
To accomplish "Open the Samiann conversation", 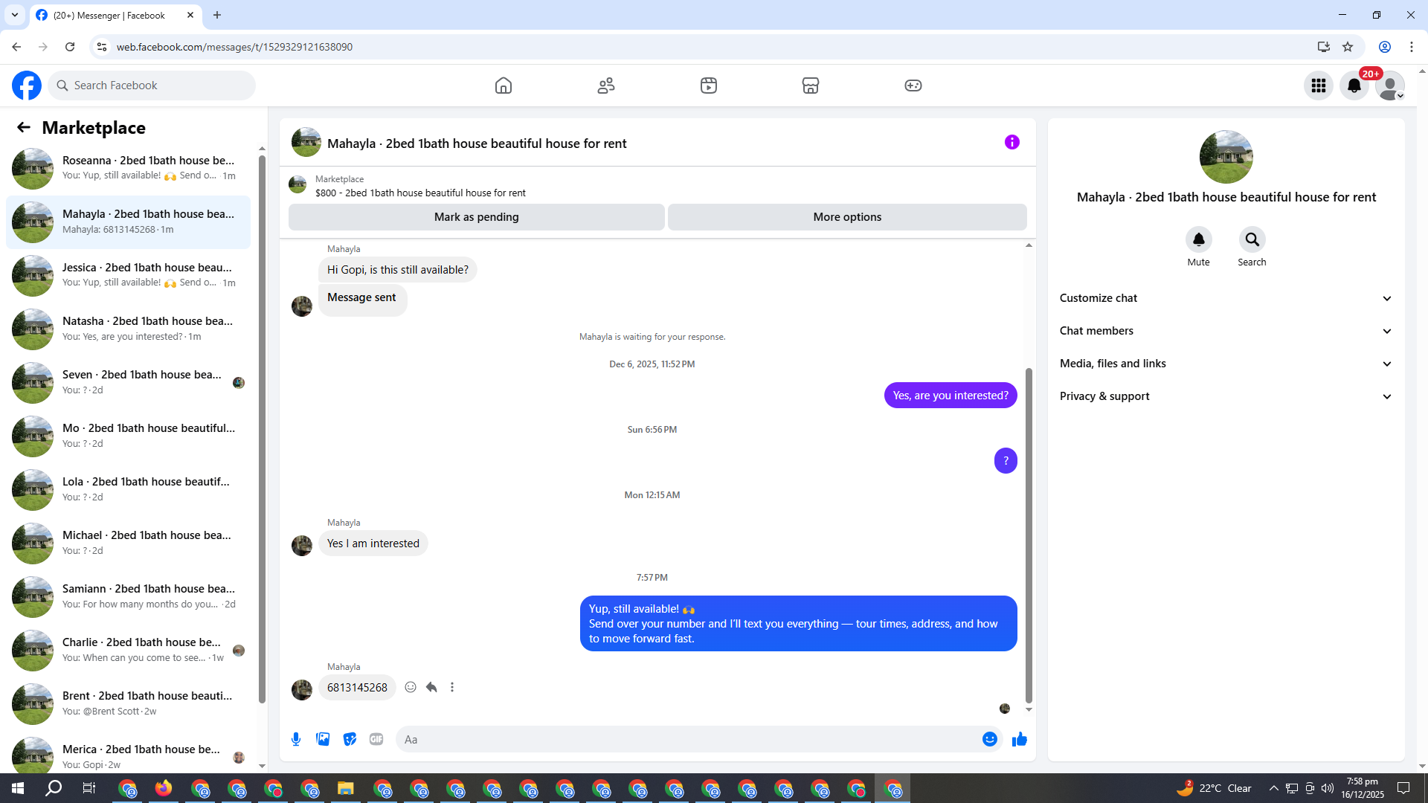I will click(128, 597).
